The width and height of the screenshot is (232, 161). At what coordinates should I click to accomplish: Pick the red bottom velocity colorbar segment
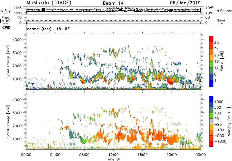tap(211, 144)
